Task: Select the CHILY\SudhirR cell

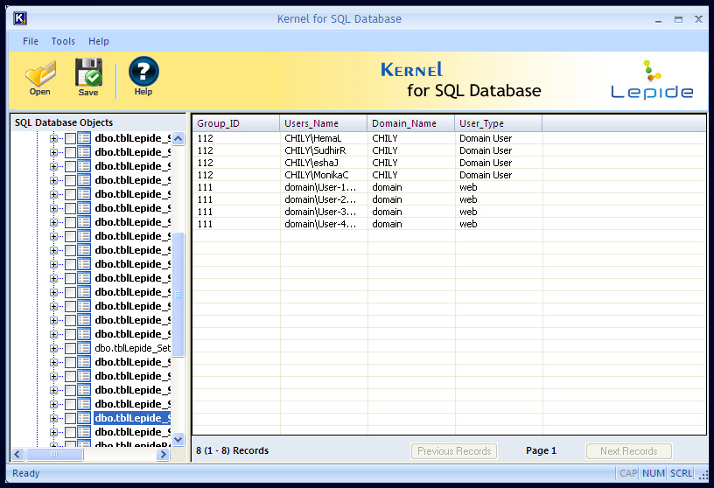Action: tap(323, 150)
